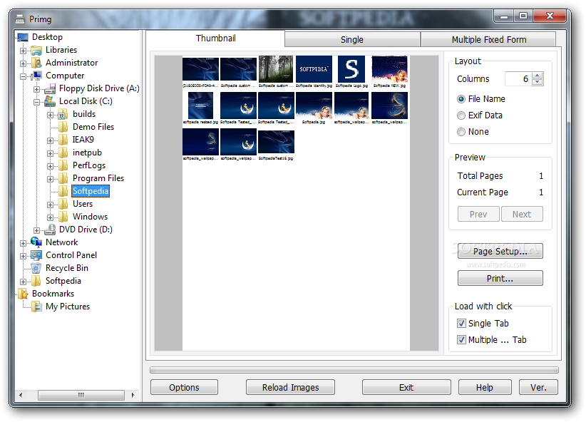
Task: Click the Windows folder icon
Action: [x=63, y=217]
